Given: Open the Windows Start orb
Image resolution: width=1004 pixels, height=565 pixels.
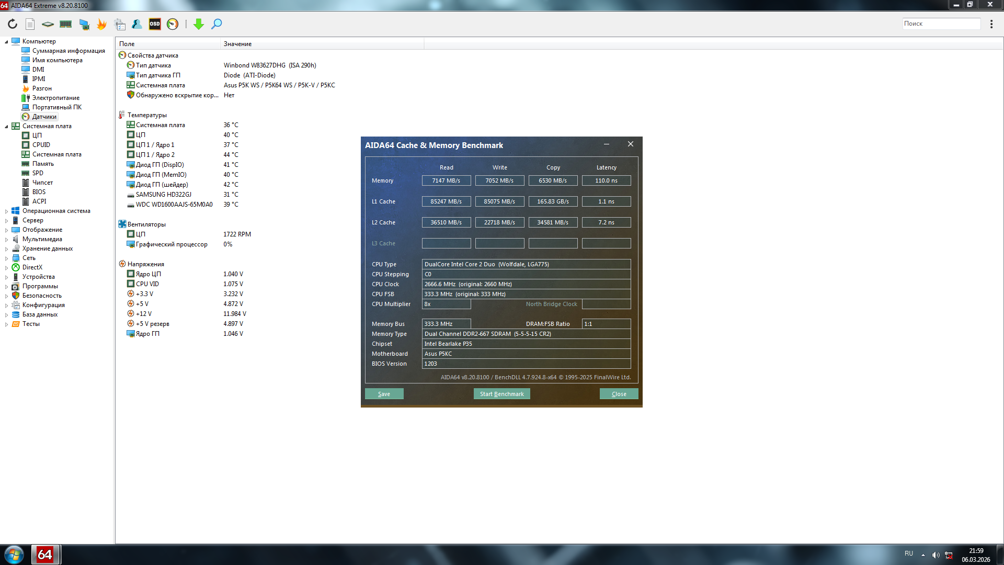Looking at the screenshot, I should click(14, 555).
